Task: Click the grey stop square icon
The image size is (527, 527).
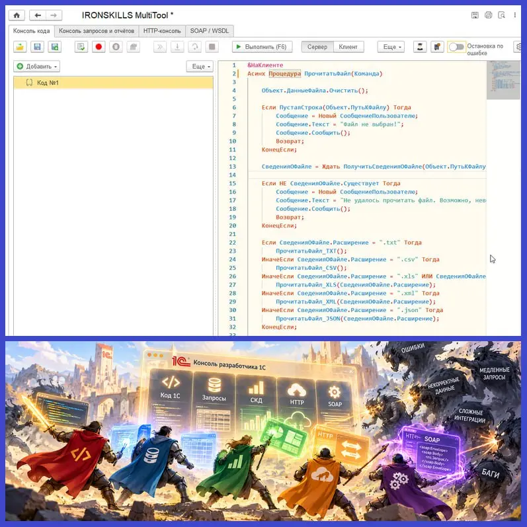Action: [x=212, y=47]
